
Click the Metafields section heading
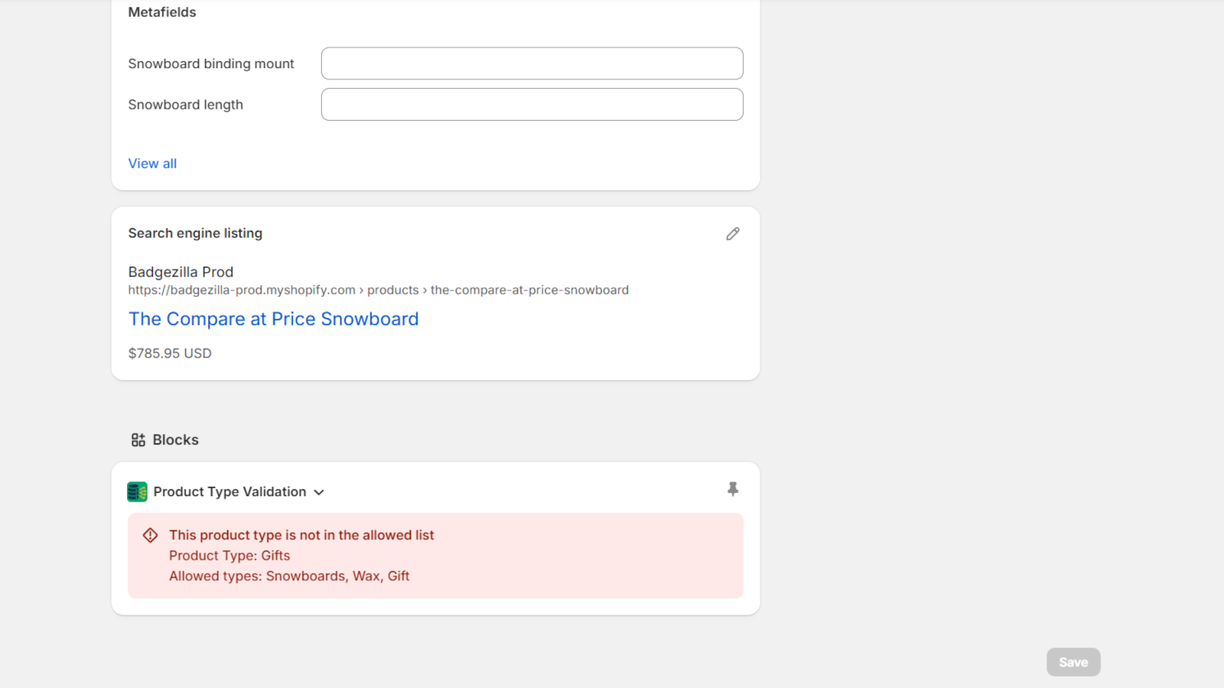tap(162, 12)
